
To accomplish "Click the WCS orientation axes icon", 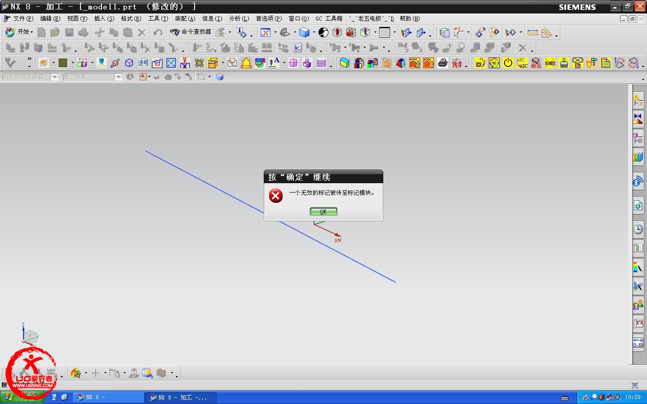I will point(459,32).
